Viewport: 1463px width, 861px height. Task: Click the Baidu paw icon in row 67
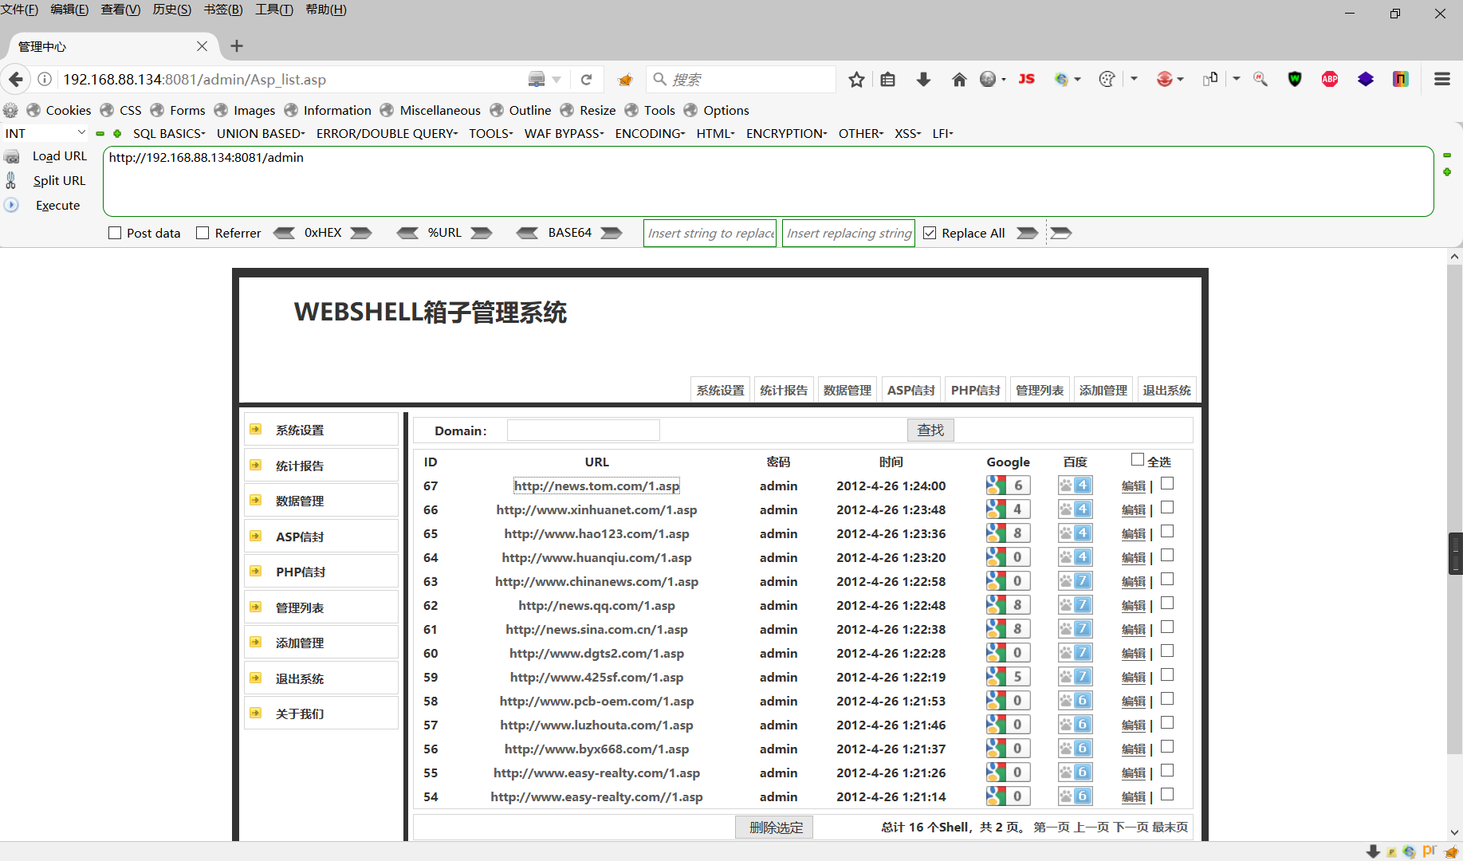coord(1075,486)
